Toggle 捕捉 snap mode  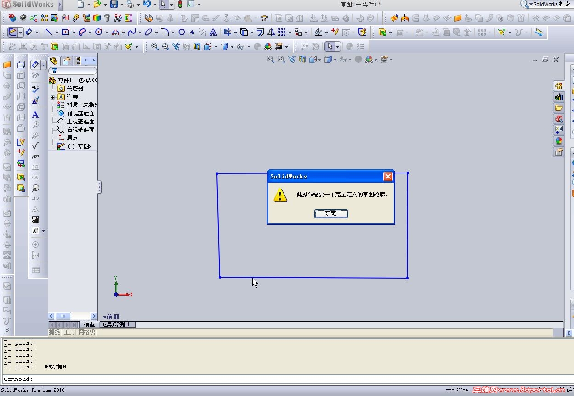pyautogui.click(x=55, y=332)
